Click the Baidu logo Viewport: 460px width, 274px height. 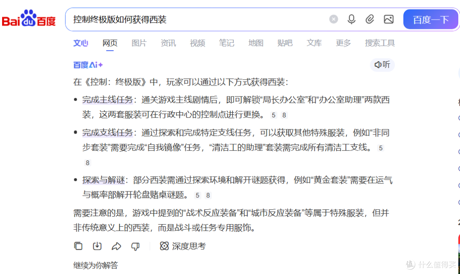coord(29,18)
